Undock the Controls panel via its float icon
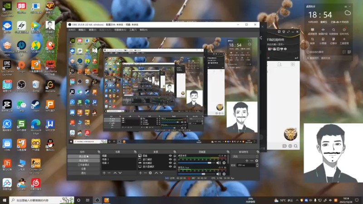 (99, 152)
